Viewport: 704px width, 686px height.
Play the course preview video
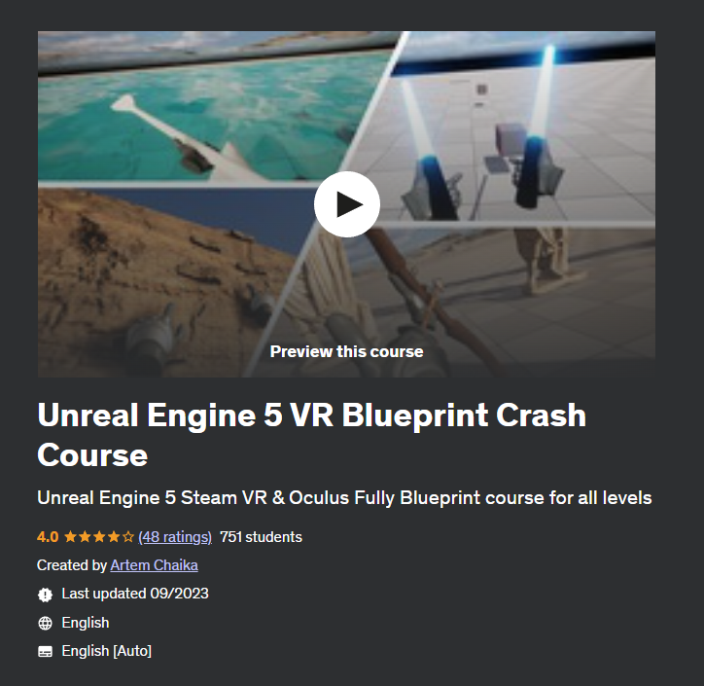tap(346, 204)
